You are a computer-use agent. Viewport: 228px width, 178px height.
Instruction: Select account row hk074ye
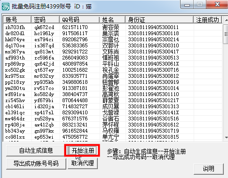(112, 39)
